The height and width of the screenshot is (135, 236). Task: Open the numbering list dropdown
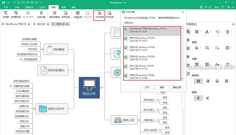(x=228, y=31)
